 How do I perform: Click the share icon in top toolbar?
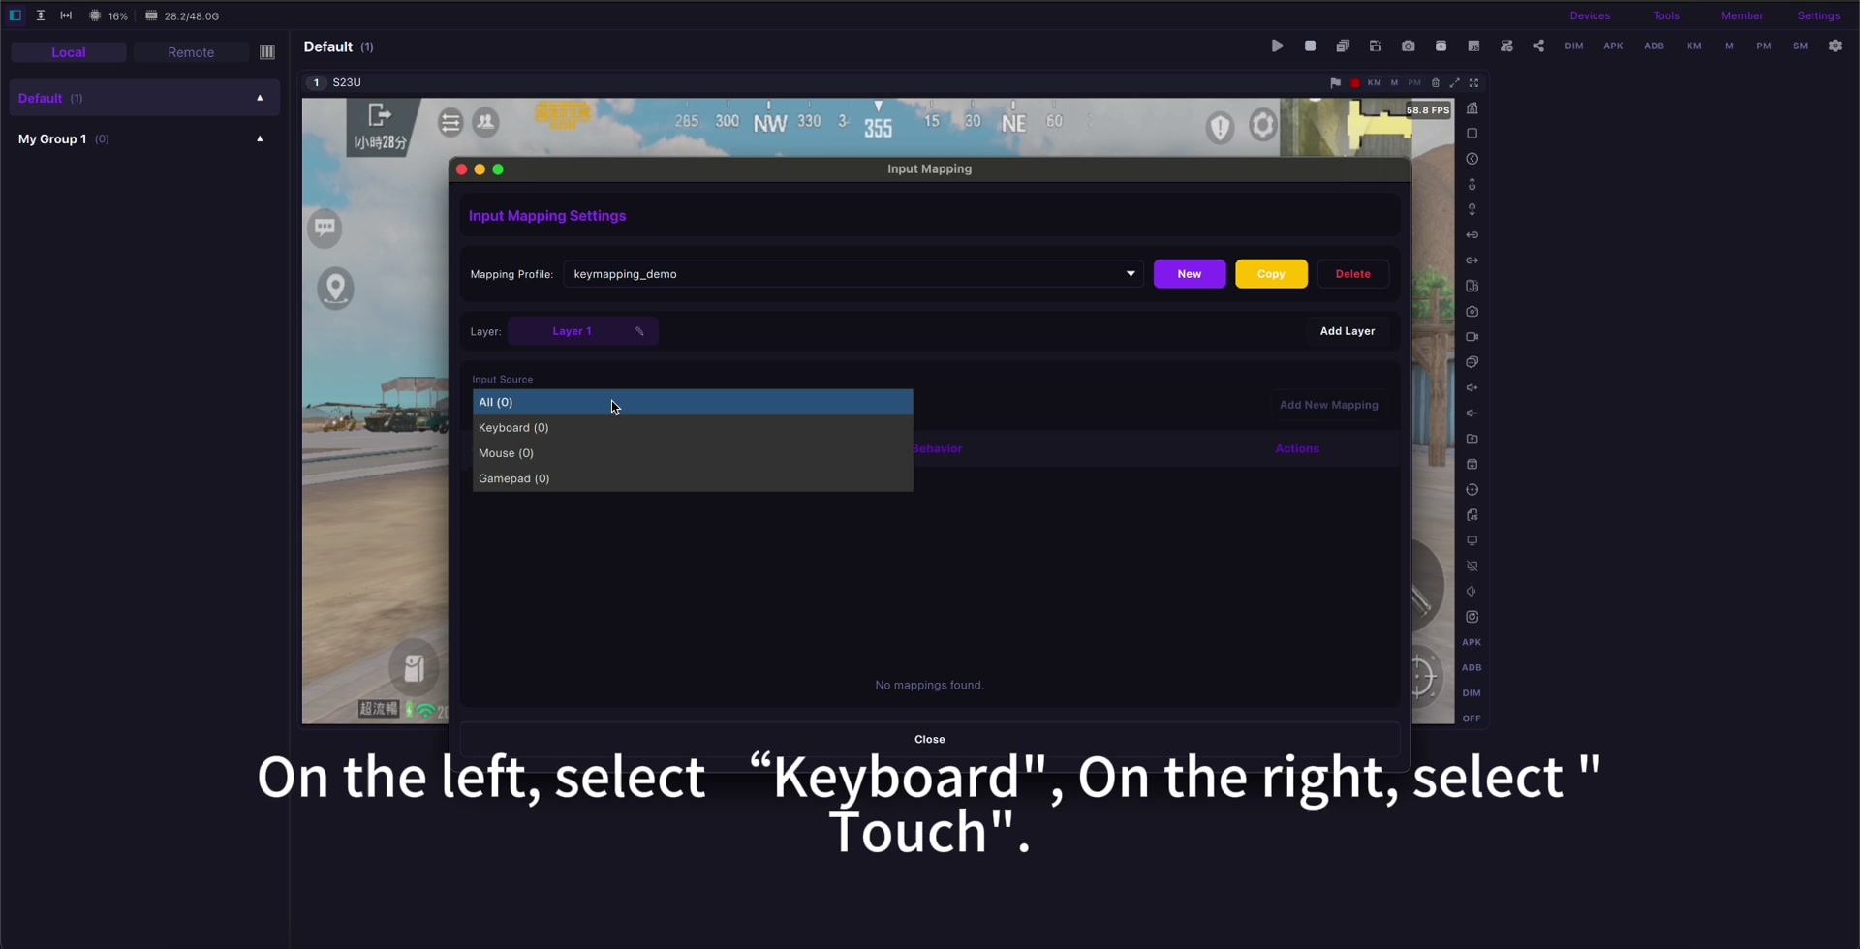1538,46
